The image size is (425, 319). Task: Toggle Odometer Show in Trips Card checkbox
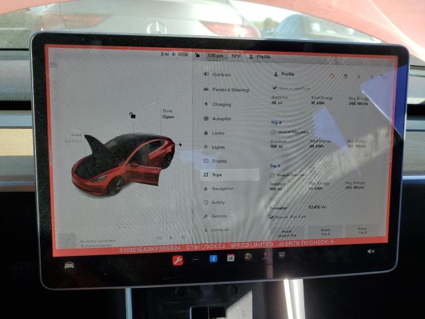click(x=272, y=217)
